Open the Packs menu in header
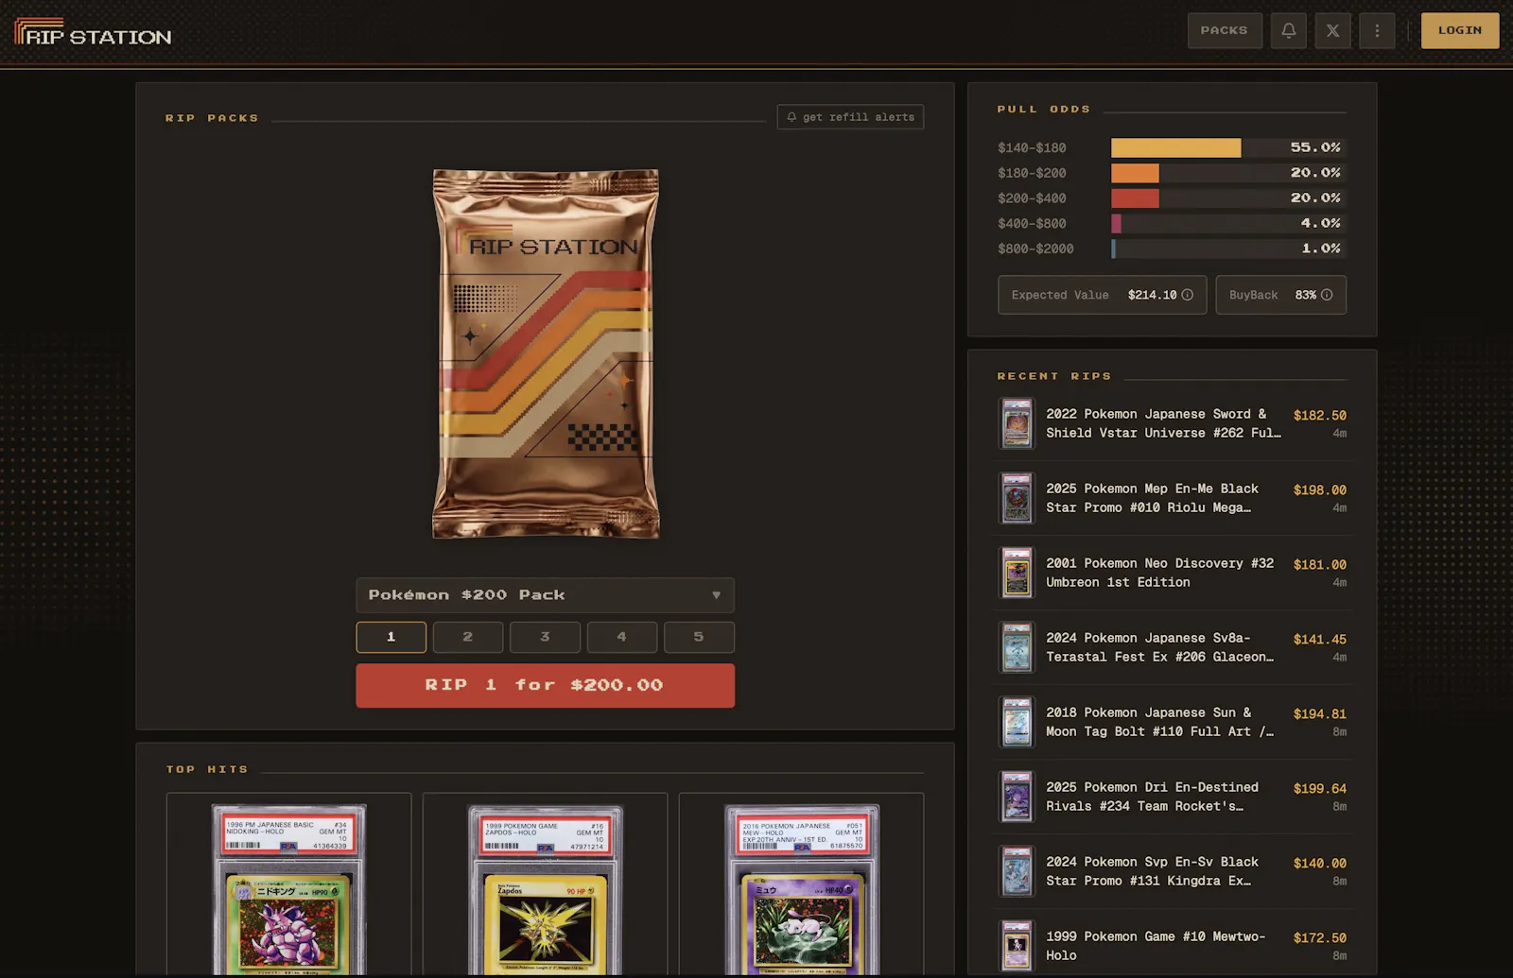Image resolution: width=1513 pixels, height=978 pixels. coord(1225,30)
